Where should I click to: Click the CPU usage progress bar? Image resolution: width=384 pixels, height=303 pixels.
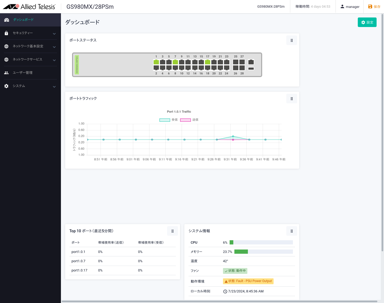(261, 242)
